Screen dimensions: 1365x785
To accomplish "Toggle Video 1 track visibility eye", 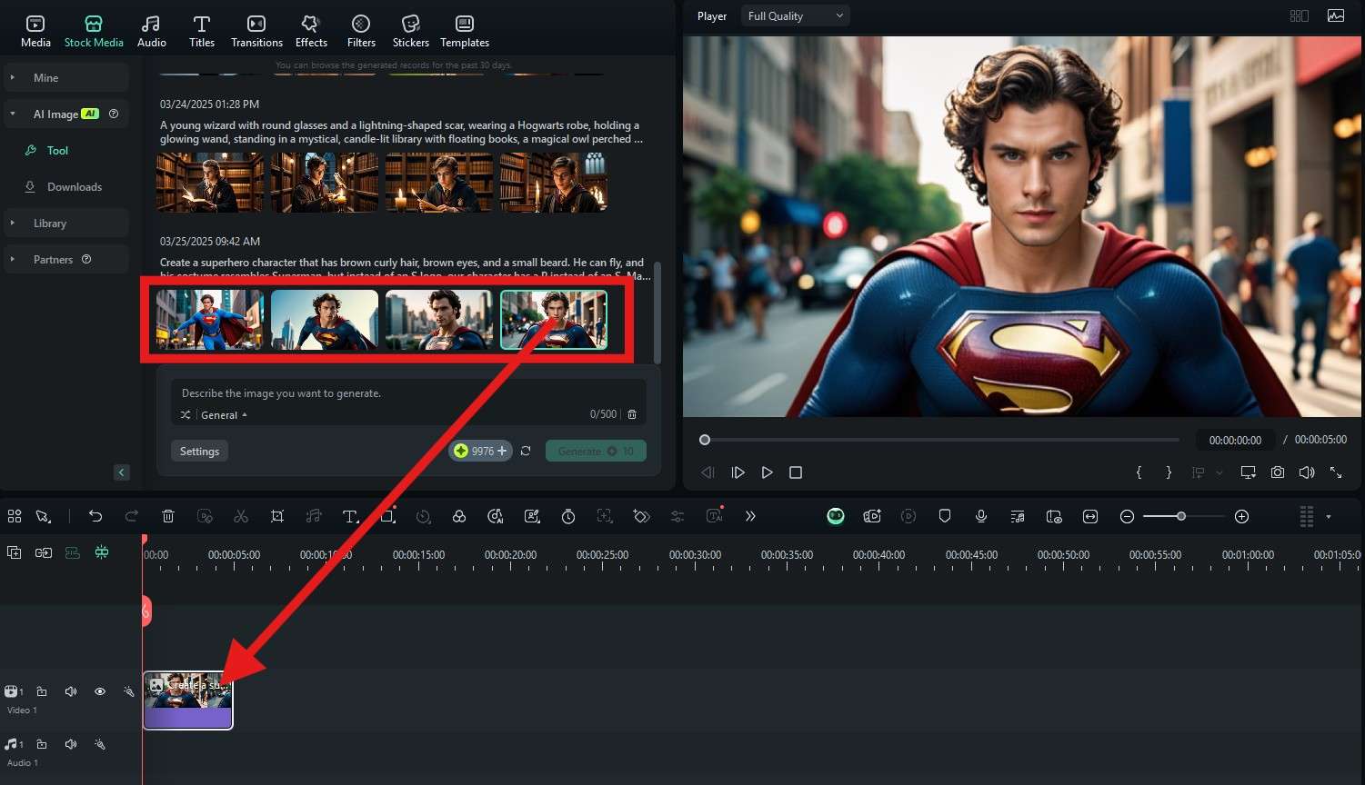I will coord(100,691).
